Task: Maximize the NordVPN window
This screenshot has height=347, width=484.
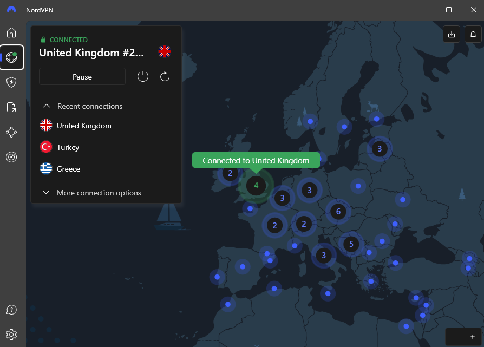Action: point(449,10)
